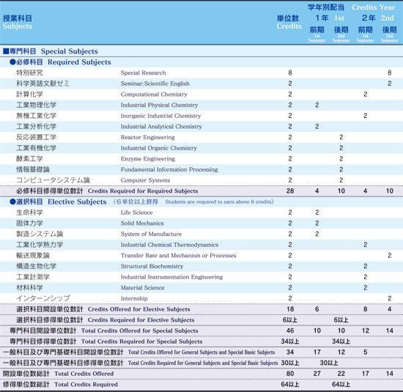Screen dimensions: 403x392
Task: Select Japanese name '酵素工学'
Action: 29,159
